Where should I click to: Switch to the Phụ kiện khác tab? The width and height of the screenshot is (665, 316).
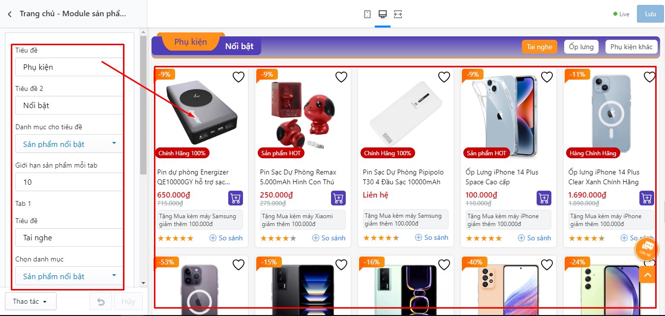631,47
